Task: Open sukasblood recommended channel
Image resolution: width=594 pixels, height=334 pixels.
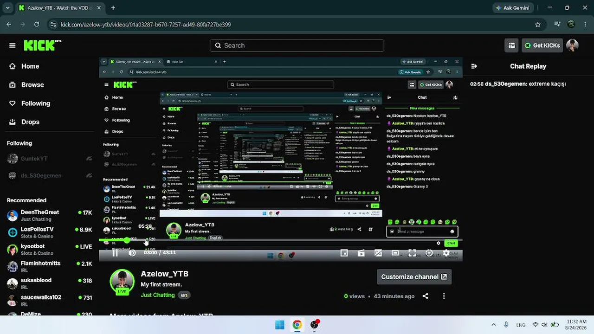Action: tap(49, 283)
